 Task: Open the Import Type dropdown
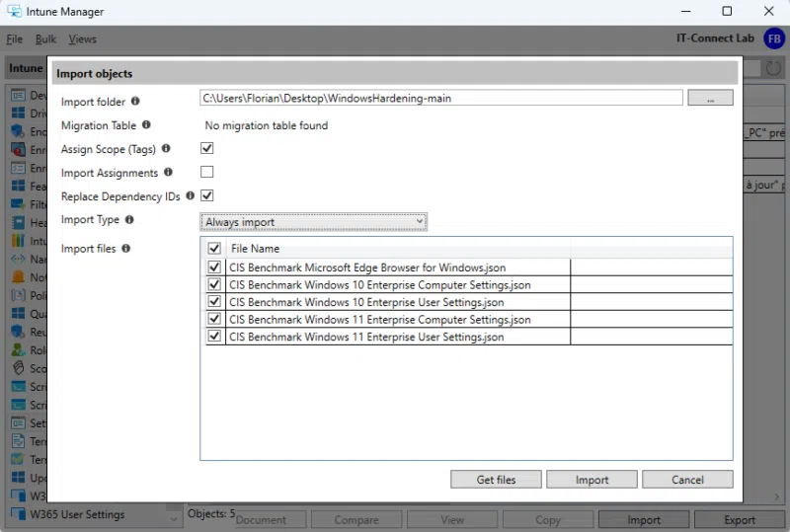(x=314, y=222)
